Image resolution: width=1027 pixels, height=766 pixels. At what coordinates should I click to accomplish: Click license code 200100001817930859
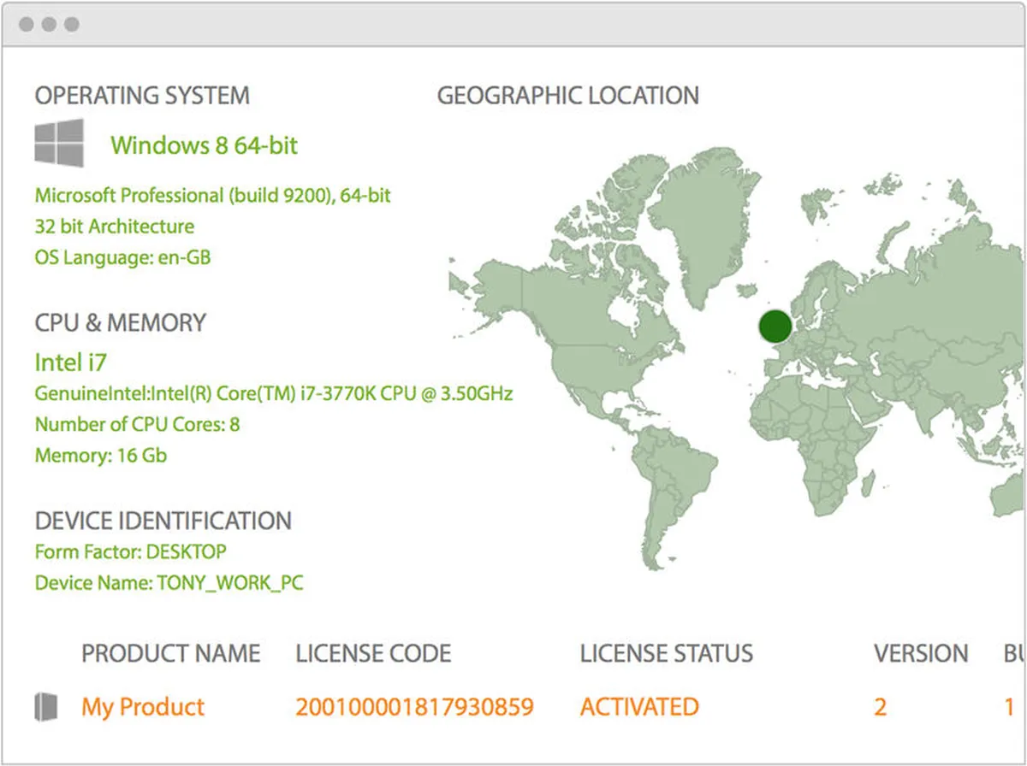point(414,707)
